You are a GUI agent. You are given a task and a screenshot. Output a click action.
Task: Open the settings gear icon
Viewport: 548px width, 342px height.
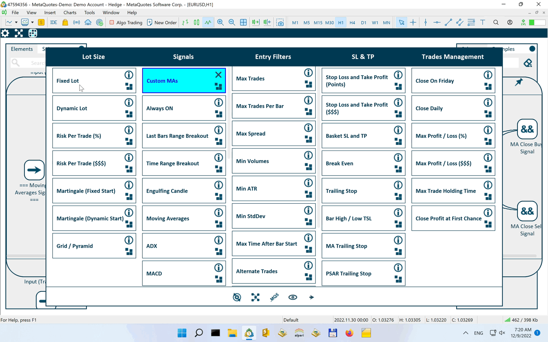[x=5, y=33]
